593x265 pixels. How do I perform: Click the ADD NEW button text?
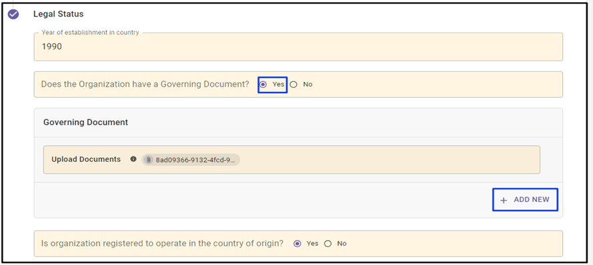pos(532,200)
